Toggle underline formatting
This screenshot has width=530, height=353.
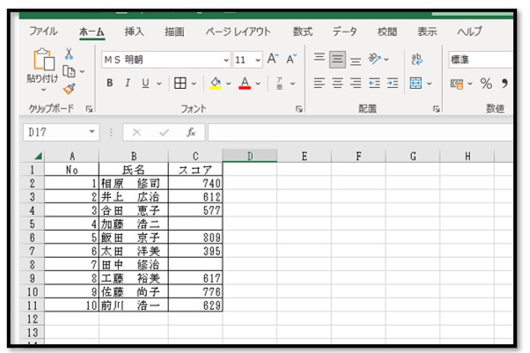point(145,83)
